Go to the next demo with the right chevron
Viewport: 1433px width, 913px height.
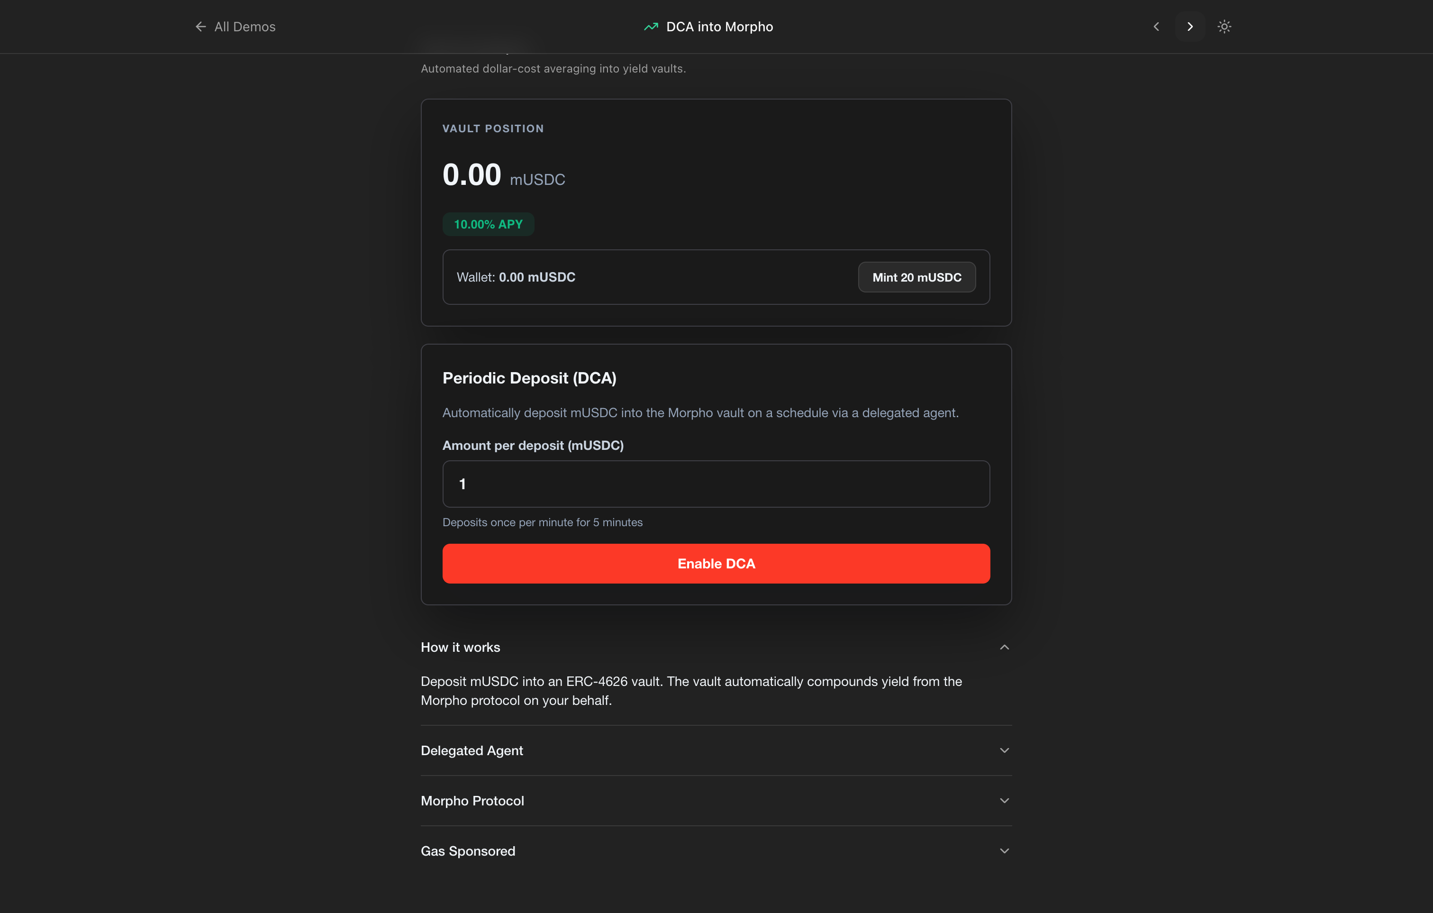[x=1189, y=27]
